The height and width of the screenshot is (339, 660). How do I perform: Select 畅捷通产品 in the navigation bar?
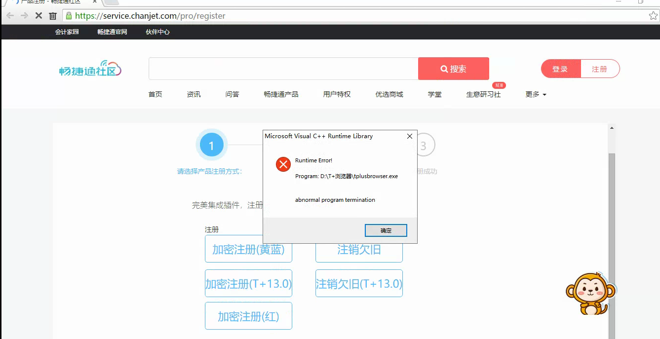(281, 94)
